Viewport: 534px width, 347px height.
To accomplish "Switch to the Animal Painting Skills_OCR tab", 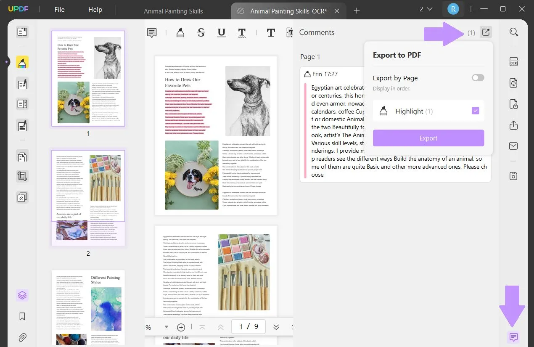I will pos(288,11).
